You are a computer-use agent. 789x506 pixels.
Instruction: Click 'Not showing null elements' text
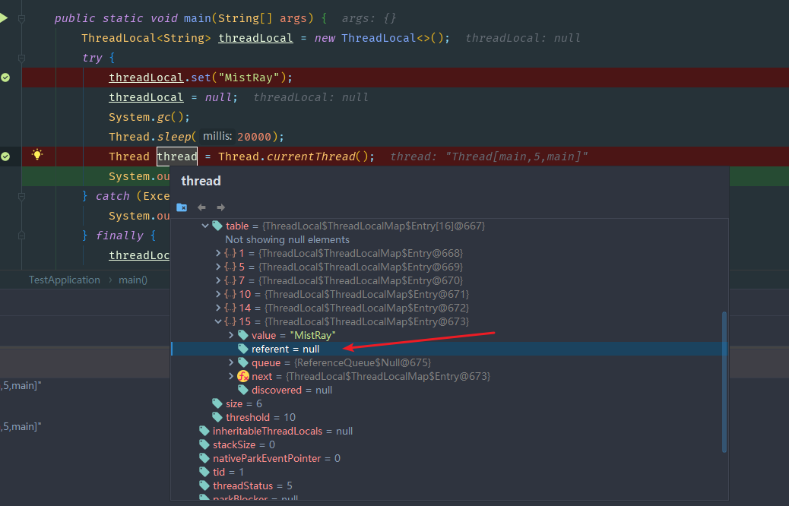tap(287, 239)
